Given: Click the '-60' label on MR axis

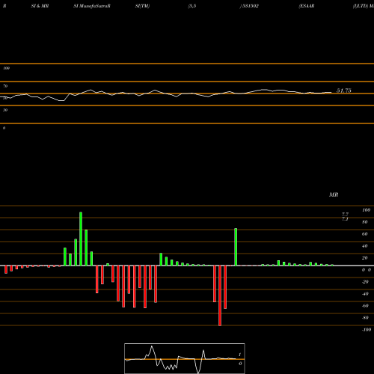Looking at the screenshot, I should click(365, 306).
